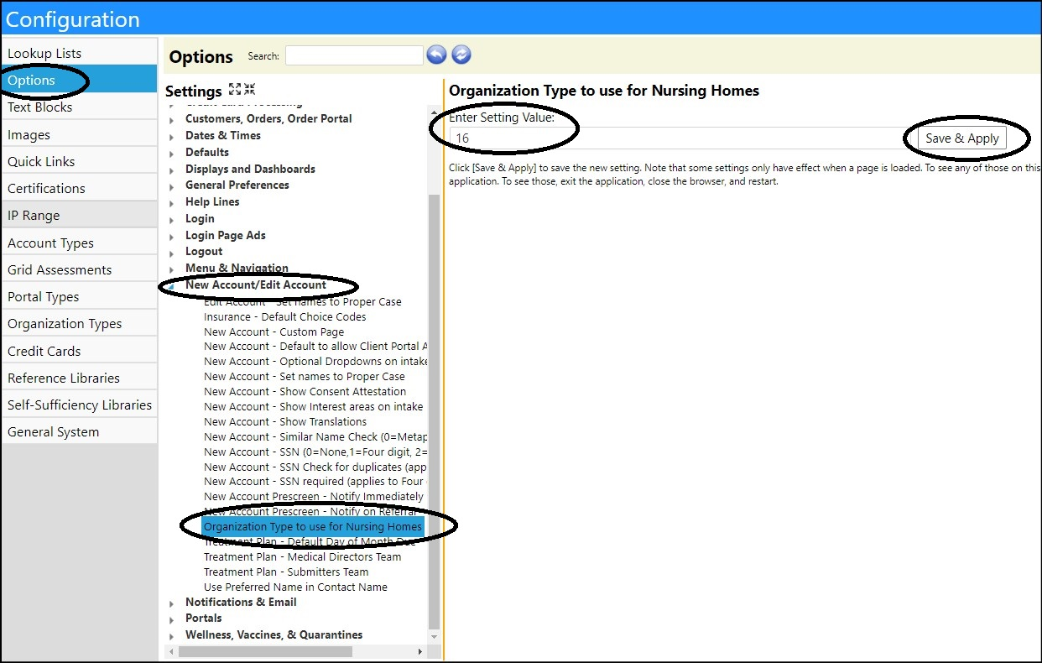The height and width of the screenshot is (663, 1042).
Task: Open Portal Types page
Action: coord(79,296)
